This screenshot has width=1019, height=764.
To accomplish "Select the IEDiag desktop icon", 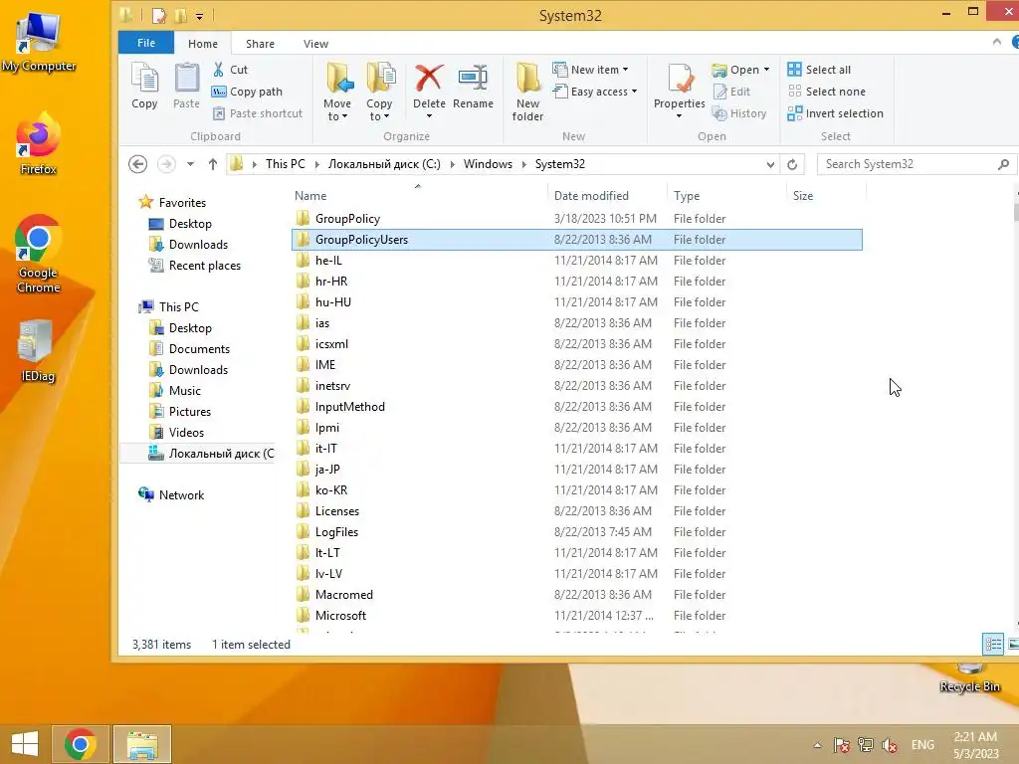I will (37, 351).
